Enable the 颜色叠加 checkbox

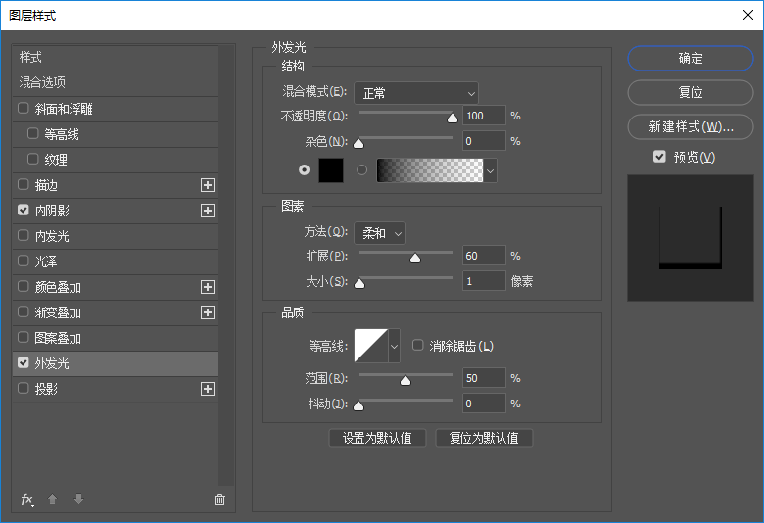pos(23,287)
